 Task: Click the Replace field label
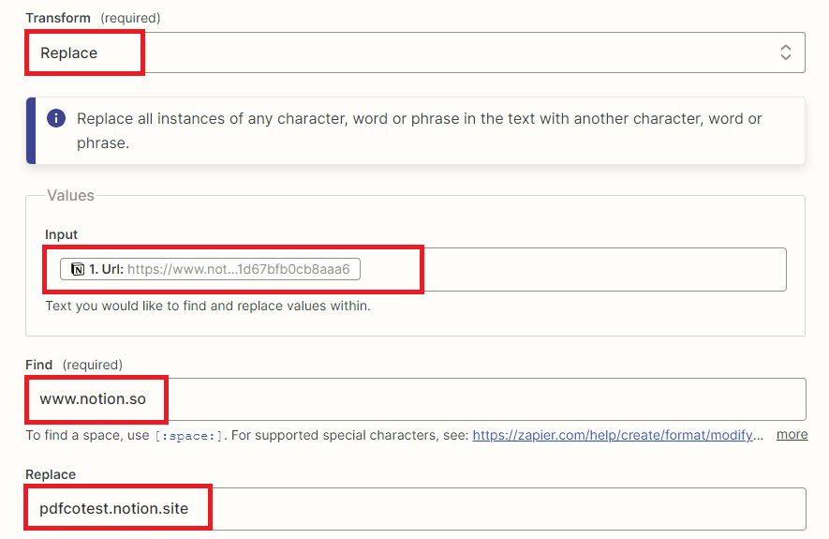pyautogui.click(x=51, y=474)
